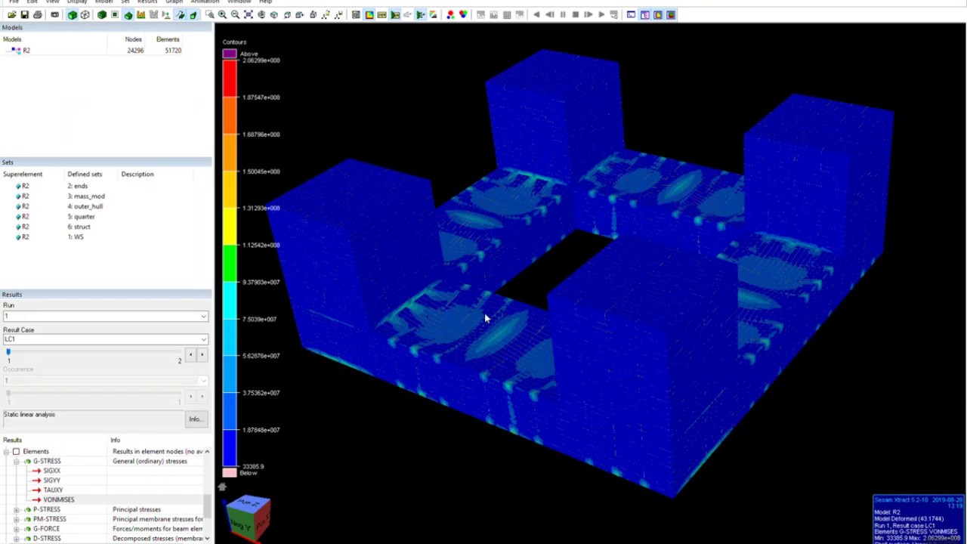Select the '3: mass_mod' set
967x544 pixels.
pos(86,196)
